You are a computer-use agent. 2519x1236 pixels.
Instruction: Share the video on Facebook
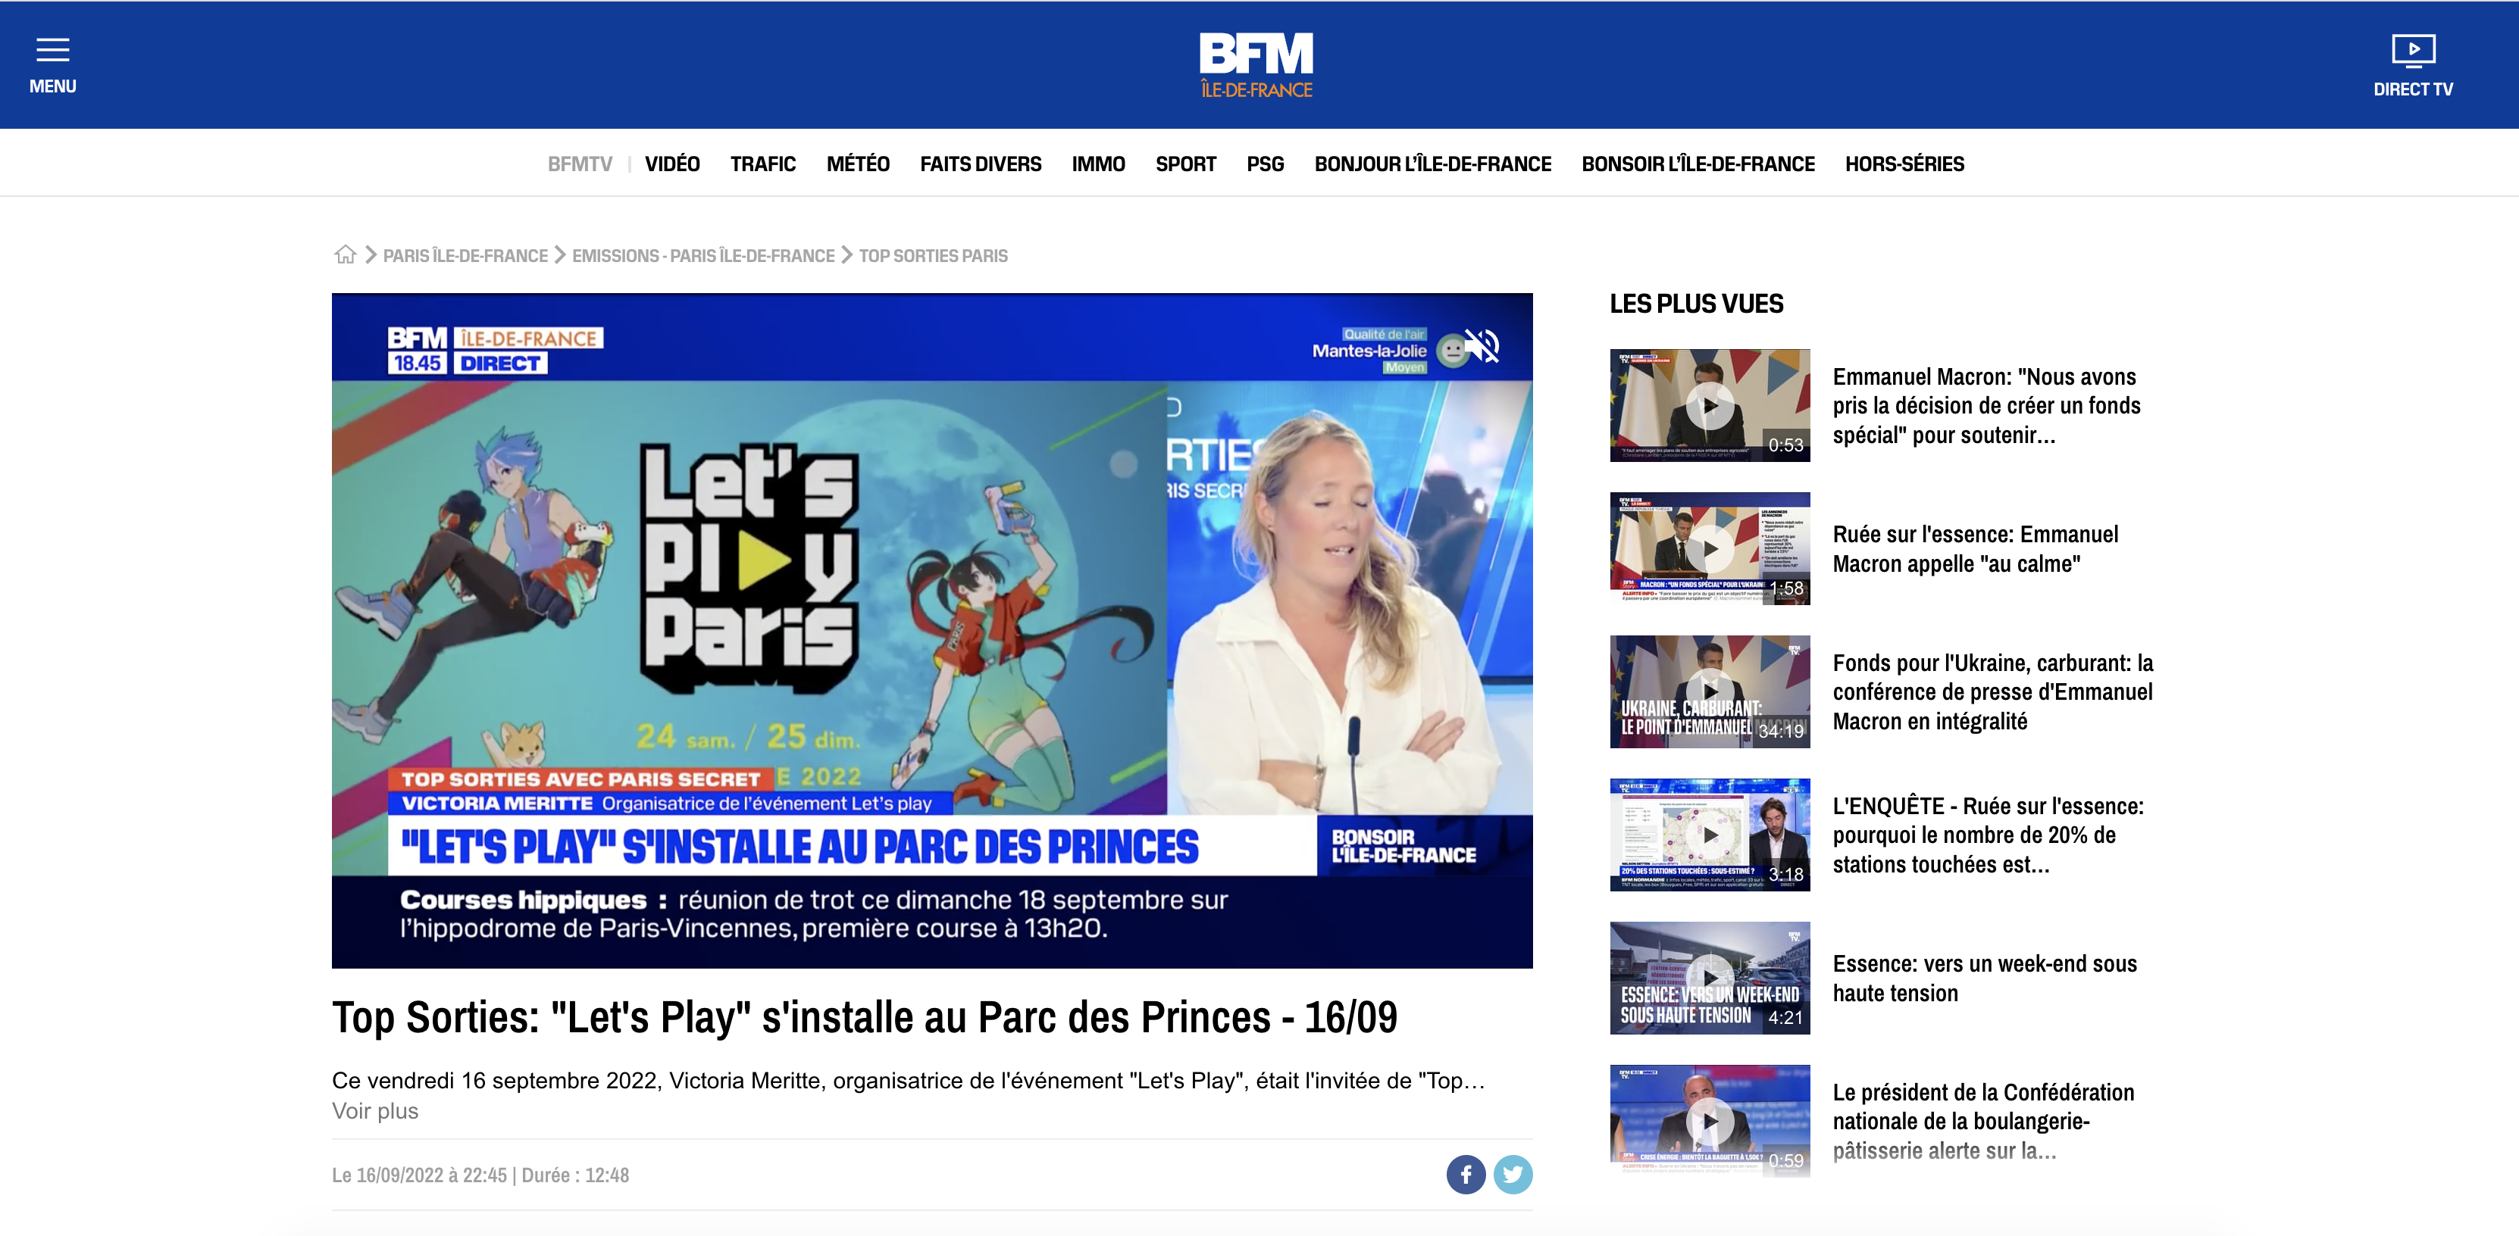coord(1466,1175)
